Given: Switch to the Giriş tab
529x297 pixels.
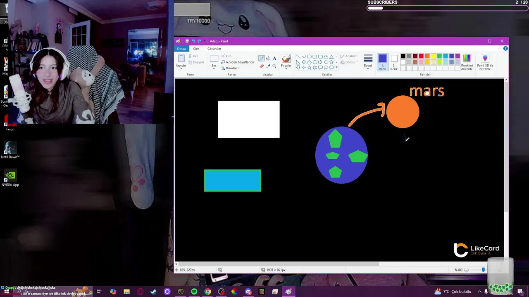Looking at the screenshot, I should pyautogui.click(x=196, y=49).
